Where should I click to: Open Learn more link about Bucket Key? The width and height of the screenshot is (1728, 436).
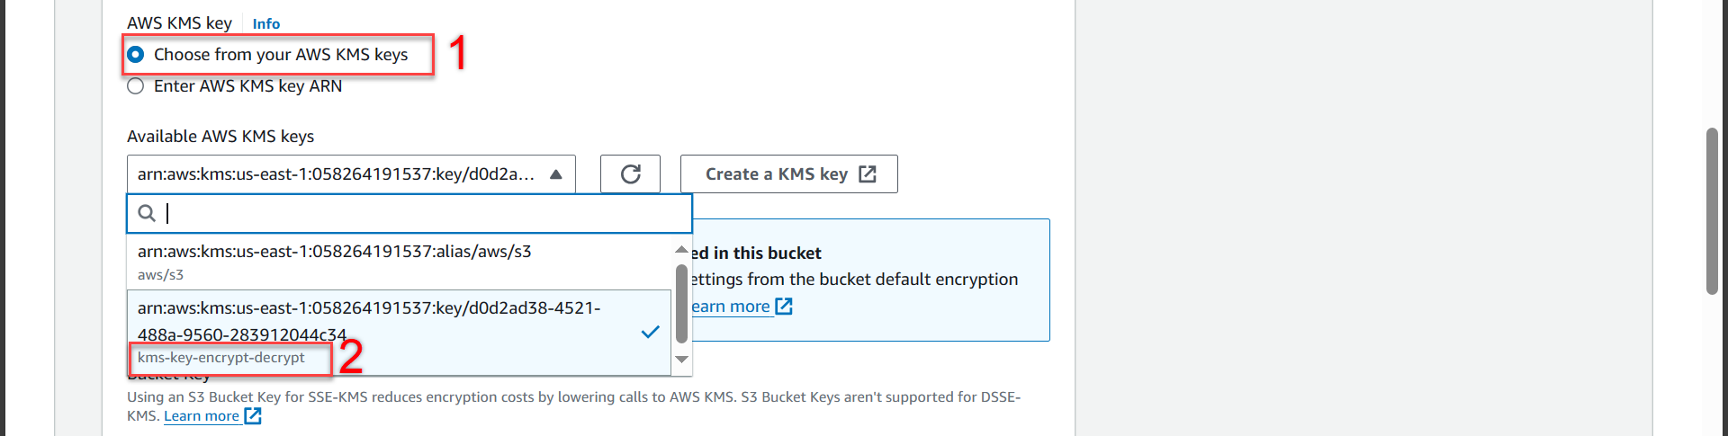(x=202, y=416)
